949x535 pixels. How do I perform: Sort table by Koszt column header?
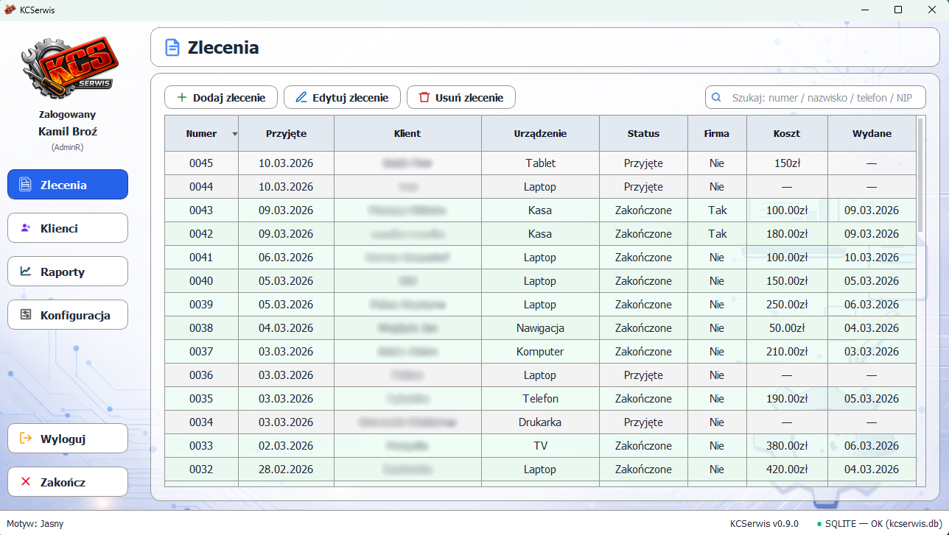click(x=787, y=134)
